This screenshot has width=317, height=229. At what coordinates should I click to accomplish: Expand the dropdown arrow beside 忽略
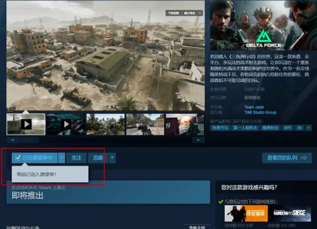click(x=112, y=158)
